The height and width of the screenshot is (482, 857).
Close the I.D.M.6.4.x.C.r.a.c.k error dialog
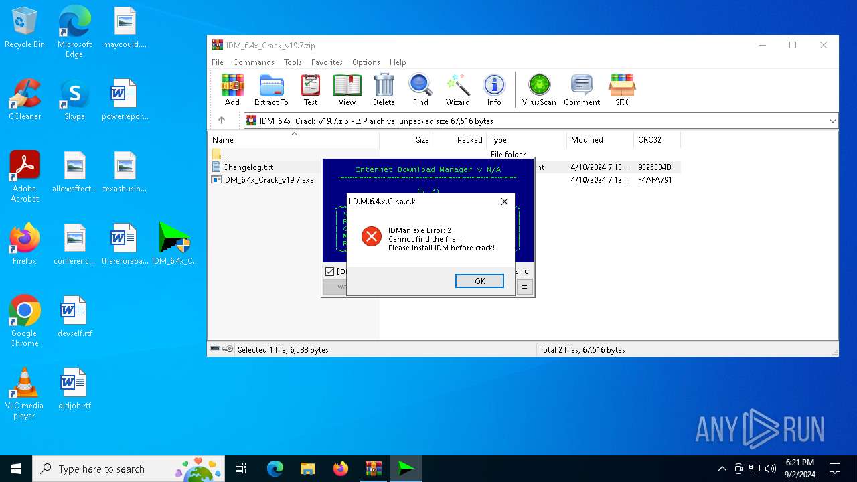pos(505,202)
